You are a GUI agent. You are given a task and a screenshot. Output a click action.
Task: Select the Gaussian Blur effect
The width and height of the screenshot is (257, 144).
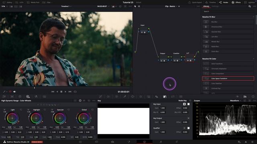click(228, 32)
